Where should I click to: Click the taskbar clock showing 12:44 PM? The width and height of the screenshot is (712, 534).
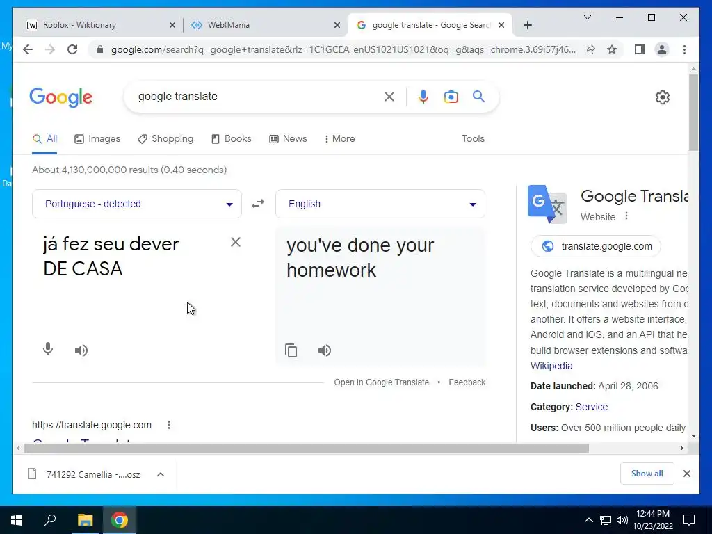(652, 520)
